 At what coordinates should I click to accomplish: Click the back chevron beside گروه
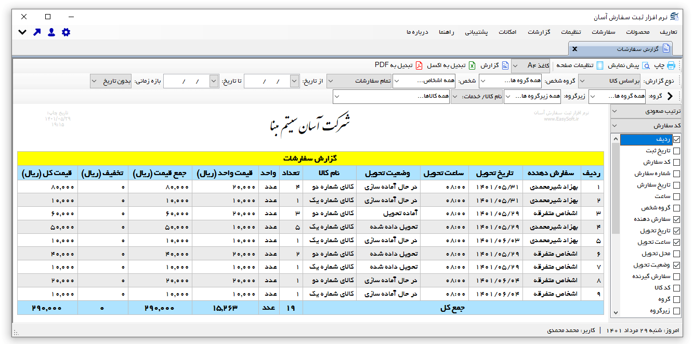coord(670,96)
